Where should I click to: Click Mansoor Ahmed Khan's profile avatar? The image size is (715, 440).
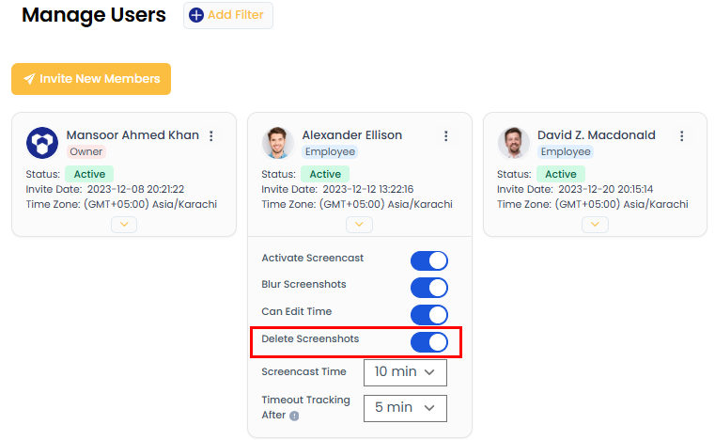click(x=42, y=143)
